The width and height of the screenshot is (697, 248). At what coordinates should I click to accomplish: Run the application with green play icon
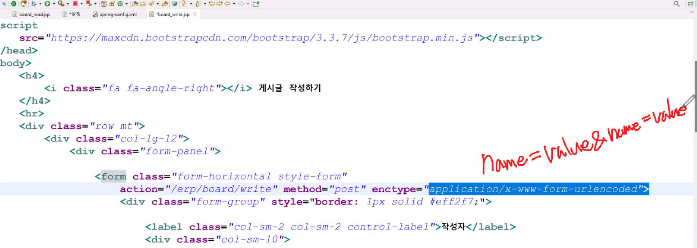pyautogui.click(x=47, y=4)
